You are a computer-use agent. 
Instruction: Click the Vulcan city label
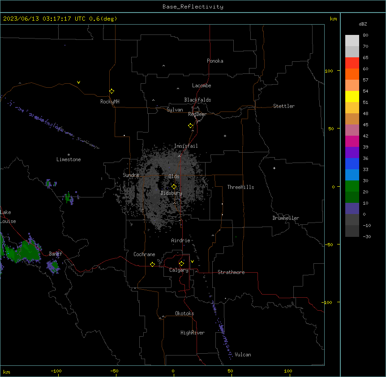[243, 355]
